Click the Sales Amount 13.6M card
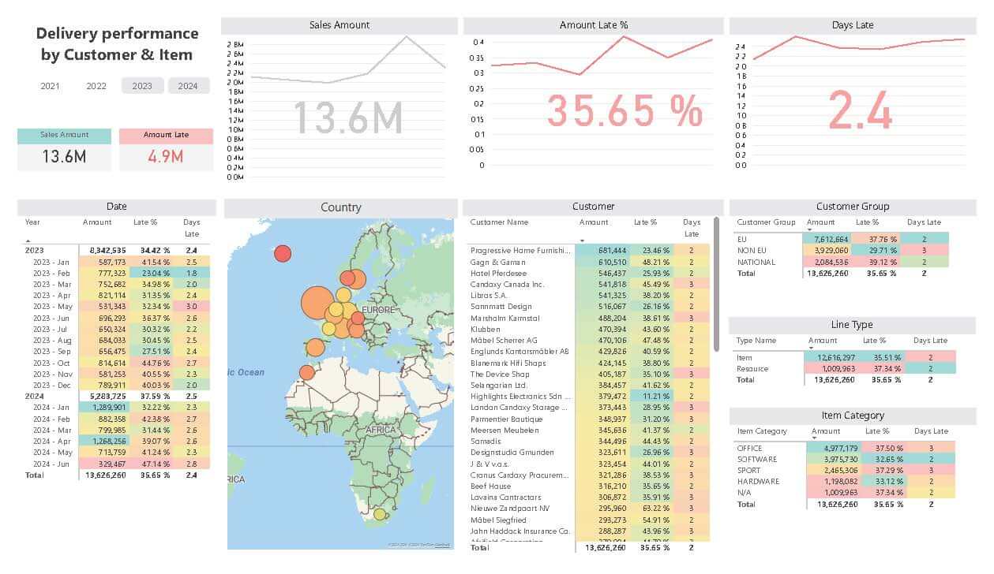994x574 pixels. [x=64, y=156]
